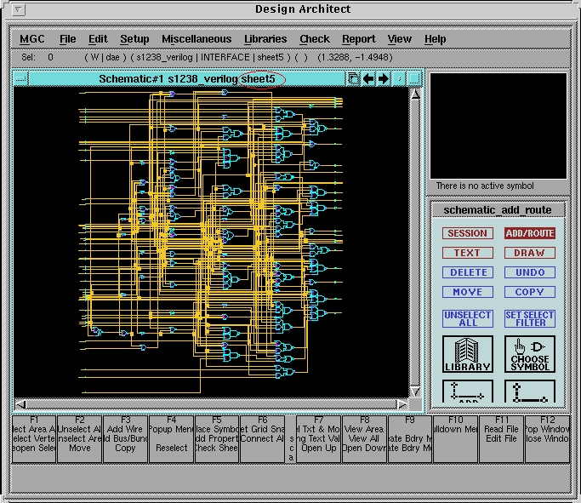Image resolution: width=581 pixels, height=503 pixels.
Task: Click the stacked-windows icon in schematic title bar
Action: pyautogui.click(x=353, y=79)
